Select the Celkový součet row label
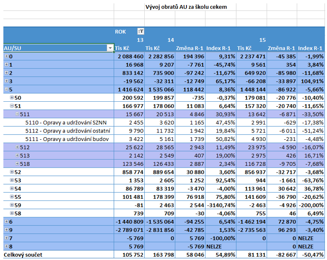This screenshot has width=327, height=260. pyautogui.click(x=23, y=255)
